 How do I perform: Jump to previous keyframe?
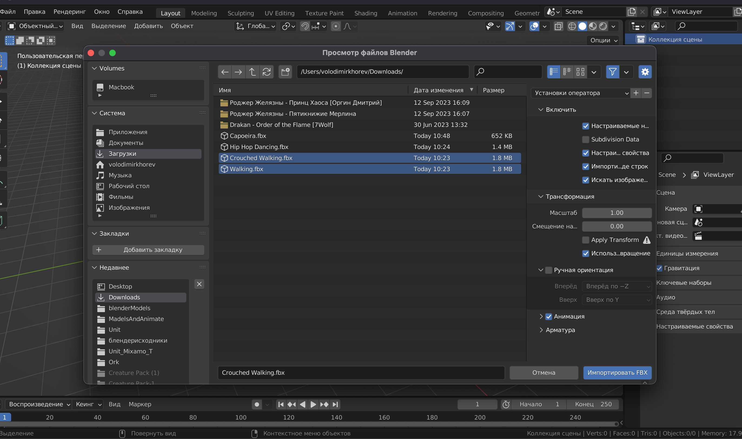pos(291,404)
